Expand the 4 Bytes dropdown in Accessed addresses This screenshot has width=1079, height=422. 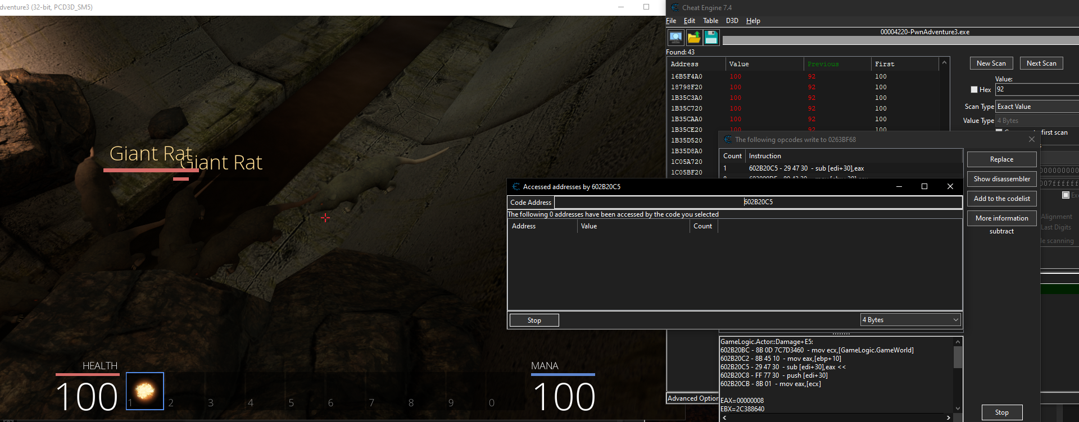tap(910, 320)
